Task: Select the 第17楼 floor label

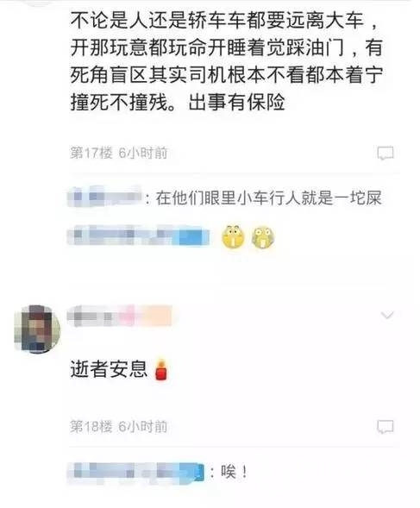Action: tap(91, 153)
